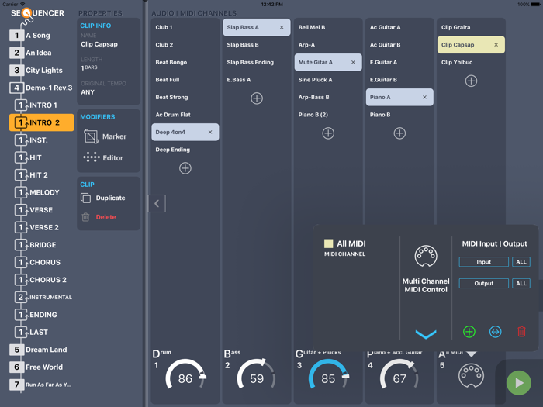Adjust the Piano channel volume knob at 67
The height and width of the screenshot is (407, 543).
(x=399, y=375)
